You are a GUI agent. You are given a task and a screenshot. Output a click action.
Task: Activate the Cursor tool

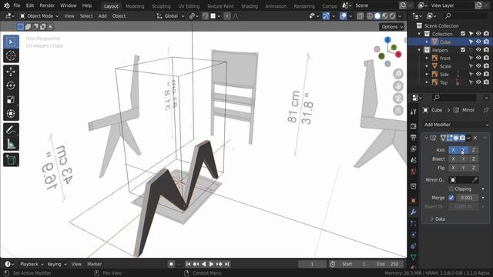coord(11,55)
